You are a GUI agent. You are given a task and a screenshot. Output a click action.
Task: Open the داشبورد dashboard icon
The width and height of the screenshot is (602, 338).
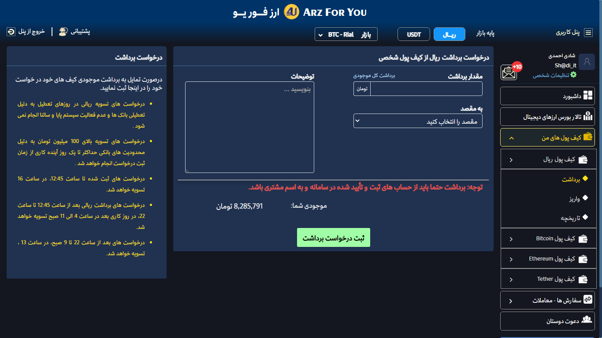[588, 96]
